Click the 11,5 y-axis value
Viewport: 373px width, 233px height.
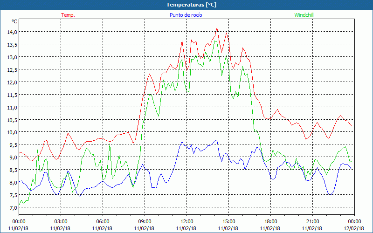coord(12,95)
